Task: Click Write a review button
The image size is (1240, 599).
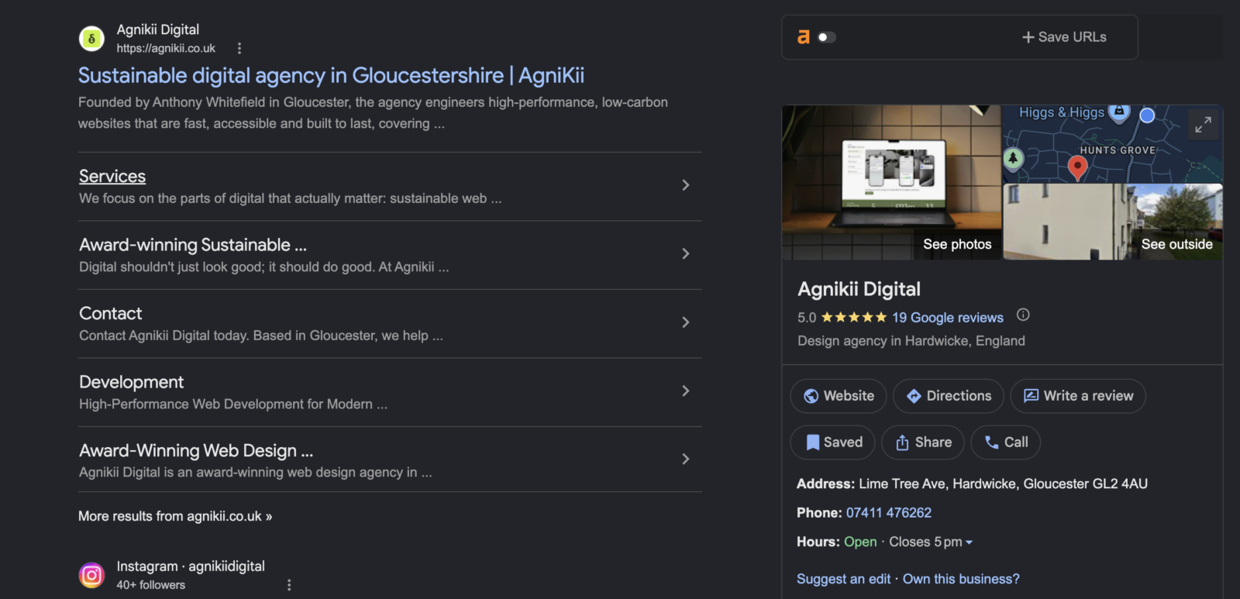Action: tap(1078, 396)
